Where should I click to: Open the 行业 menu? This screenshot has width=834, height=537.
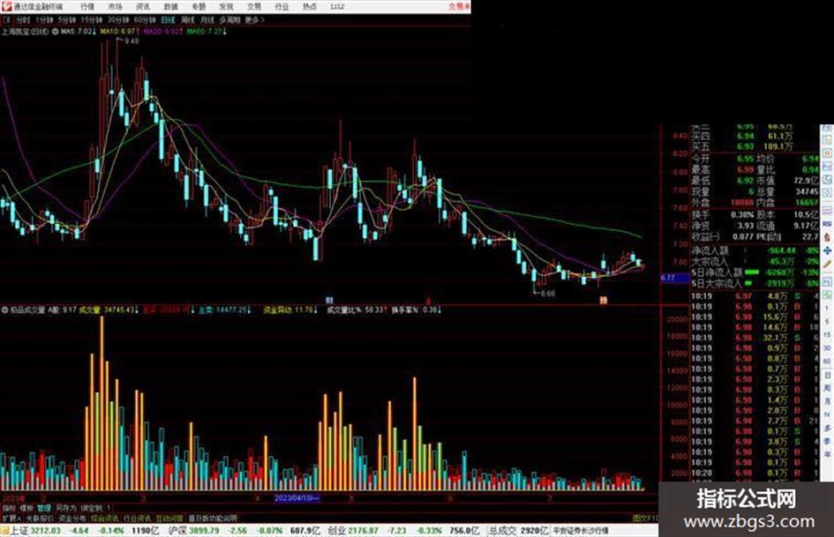[282, 7]
